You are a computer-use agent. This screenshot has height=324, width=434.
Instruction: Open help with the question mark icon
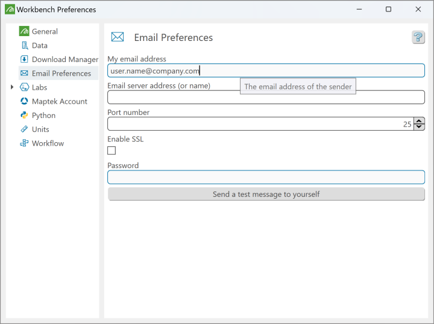(418, 37)
